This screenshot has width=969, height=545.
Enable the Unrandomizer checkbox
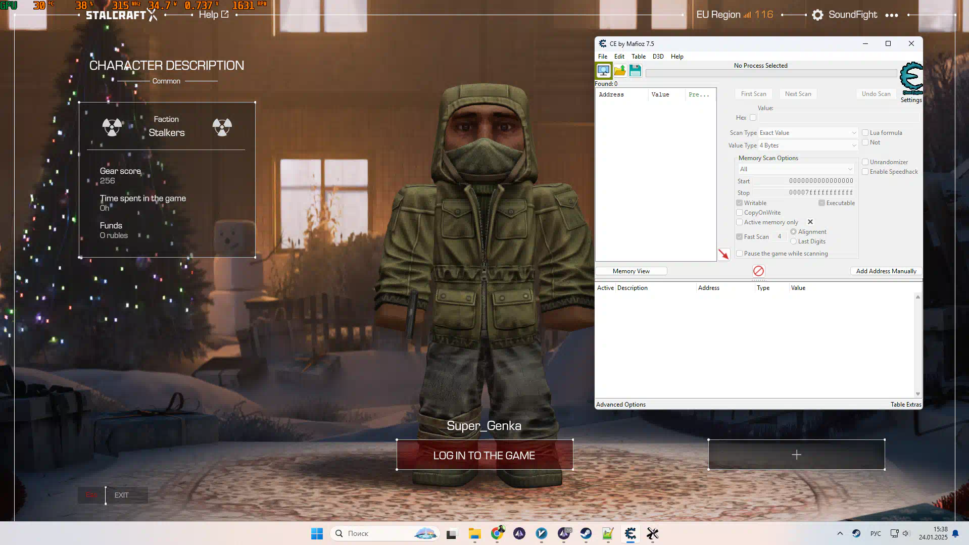865,162
